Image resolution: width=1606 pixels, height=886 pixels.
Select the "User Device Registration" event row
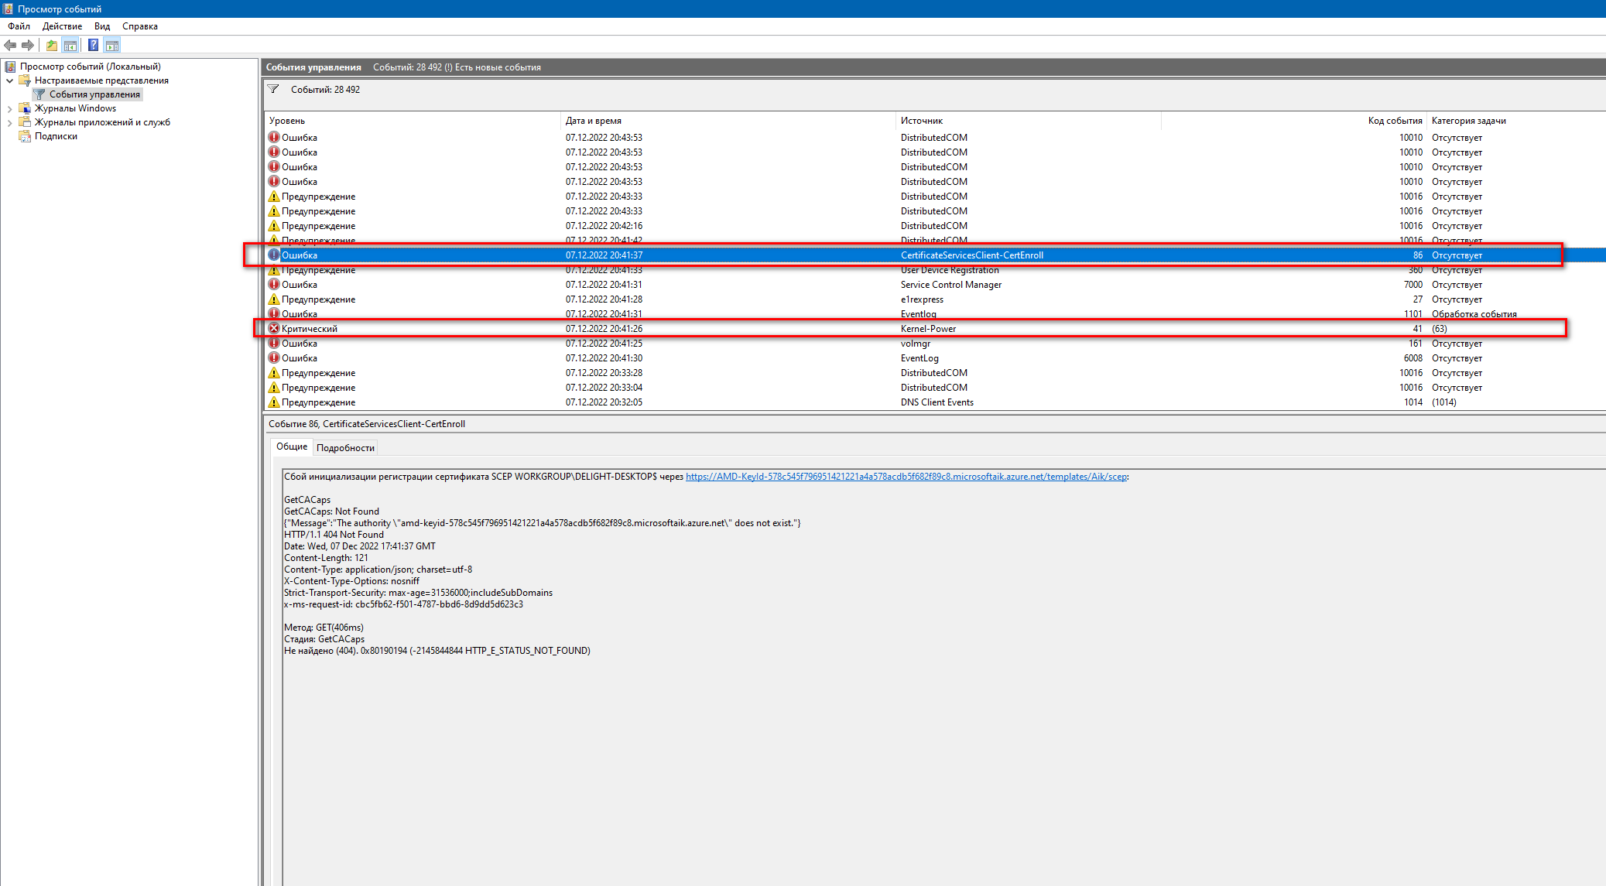934,269
